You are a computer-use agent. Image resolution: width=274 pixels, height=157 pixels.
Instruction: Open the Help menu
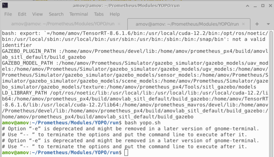click(x=115, y=14)
